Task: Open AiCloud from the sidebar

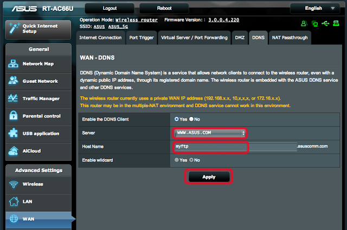Action: click(14, 150)
